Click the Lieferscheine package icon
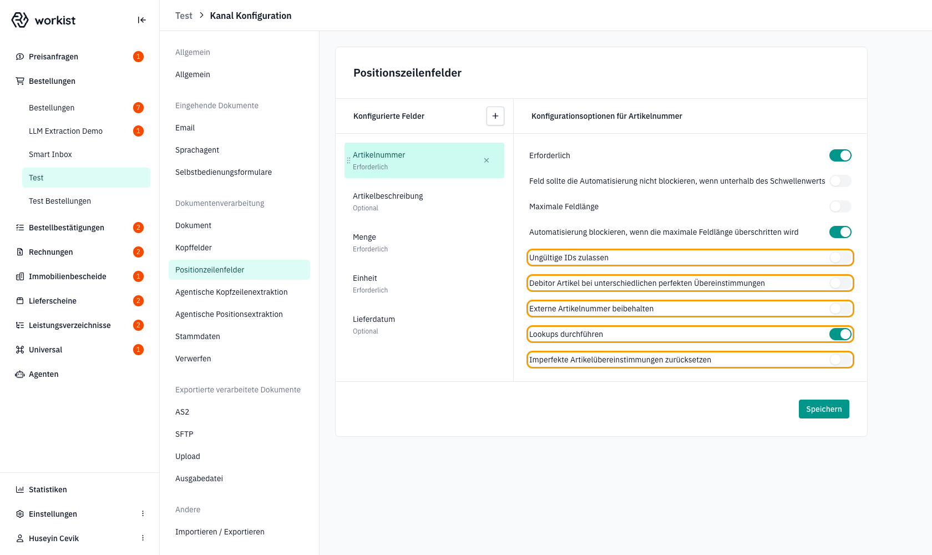This screenshot has height=555, width=932. (x=20, y=301)
